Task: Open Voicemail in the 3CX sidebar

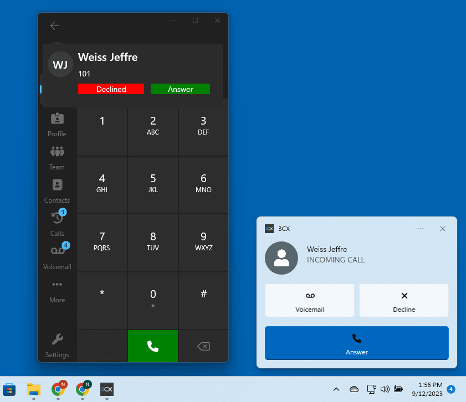Action: (x=57, y=256)
